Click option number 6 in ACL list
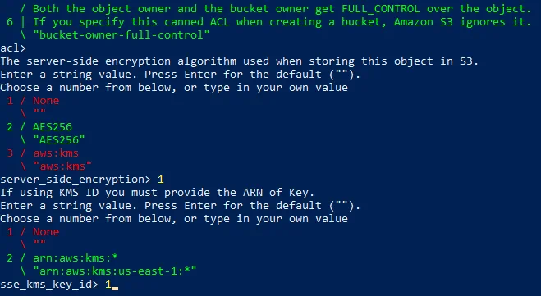This screenshot has width=541, height=296. coord(10,22)
